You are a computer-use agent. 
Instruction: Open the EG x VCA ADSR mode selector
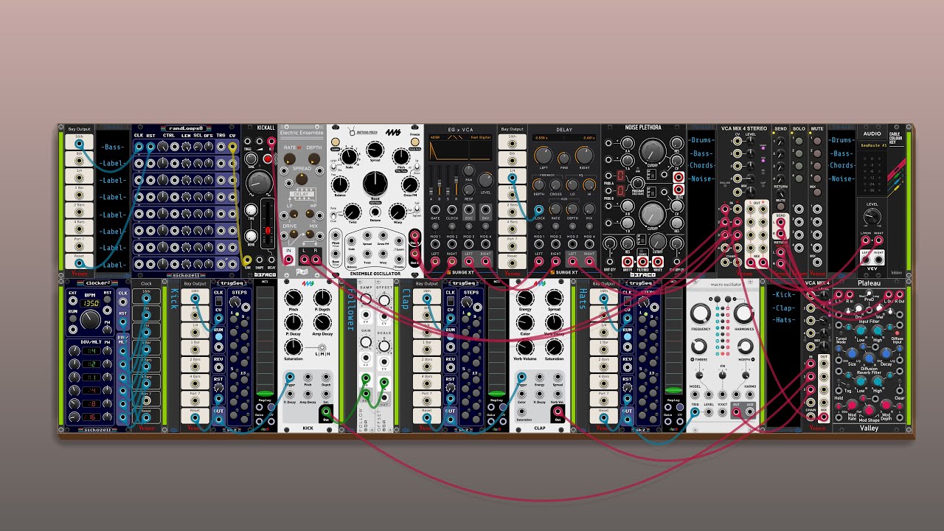[434, 137]
